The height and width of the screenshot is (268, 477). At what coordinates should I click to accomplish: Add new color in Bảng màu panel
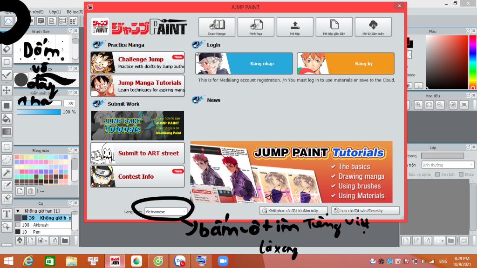pos(20,191)
